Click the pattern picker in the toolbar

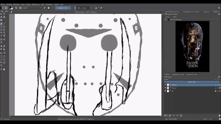(6, 8)
